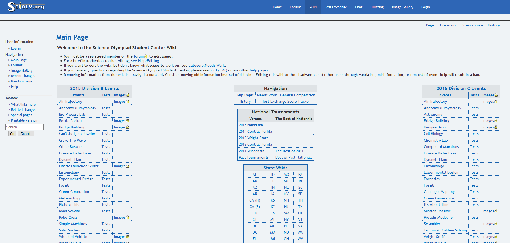Open Image Gallery in top navigation

pyautogui.click(x=402, y=7)
